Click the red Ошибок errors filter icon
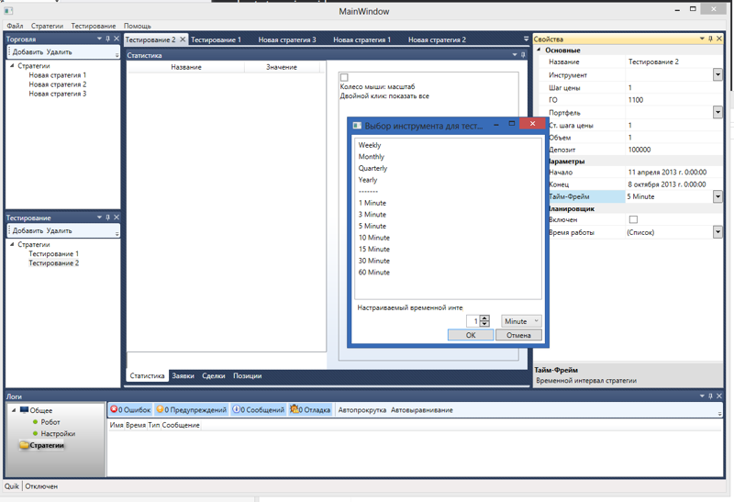The width and height of the screenshot is (734, 502). tap(115, 410)
